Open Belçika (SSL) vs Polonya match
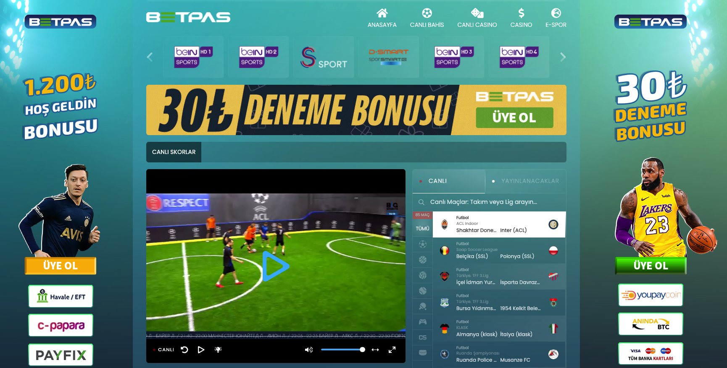Image resolution: width=727 pixels, height=368 pixels. tap(499, 251)
